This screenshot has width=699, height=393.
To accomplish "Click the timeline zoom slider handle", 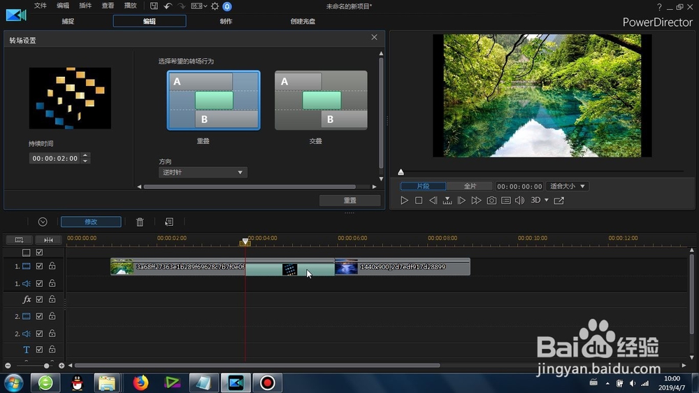I will [46, 366].
